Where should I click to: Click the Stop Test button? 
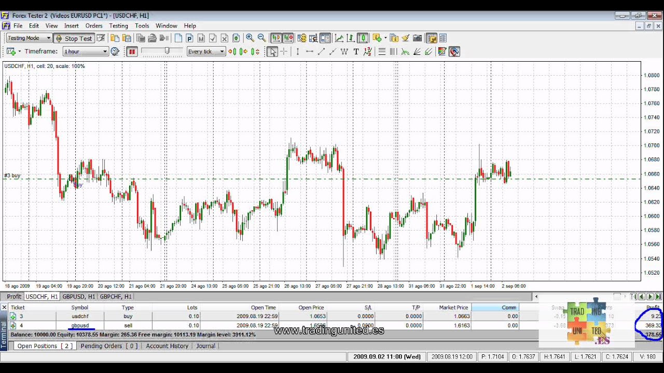(x=73, y=38)
